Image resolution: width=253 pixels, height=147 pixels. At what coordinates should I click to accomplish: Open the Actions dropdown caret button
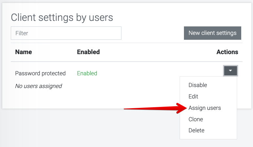(230, 70)
